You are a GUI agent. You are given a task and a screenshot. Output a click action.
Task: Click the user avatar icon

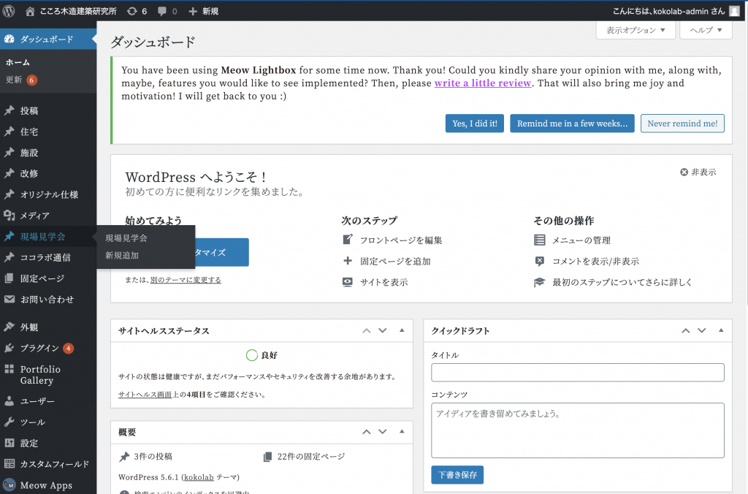(x=733, y=11)
